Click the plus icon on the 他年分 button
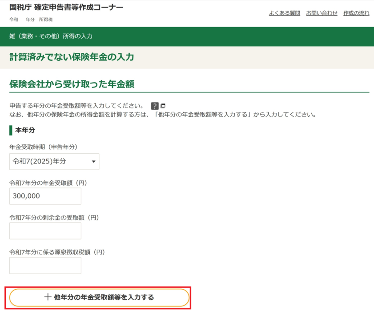Viewport: 374px width, 311px height. [48, 297]
